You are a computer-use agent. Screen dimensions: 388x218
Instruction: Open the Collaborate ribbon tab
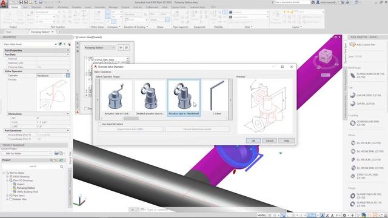coord(152,7)
